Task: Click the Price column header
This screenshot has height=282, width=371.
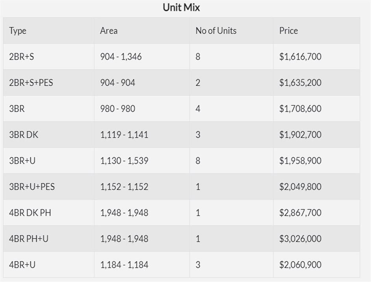Action: (x=288, y=31)
